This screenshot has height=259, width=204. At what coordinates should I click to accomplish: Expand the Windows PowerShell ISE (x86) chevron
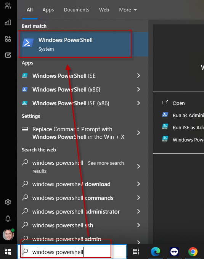coord(138,103)
